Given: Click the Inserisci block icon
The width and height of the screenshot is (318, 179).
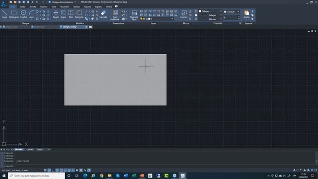Looking at the screenshot, I should click(184, 14).
